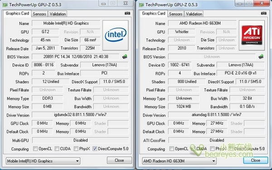
Task: Click the Name field showing AMD Radeon HD 6630M
Action: 202,23
